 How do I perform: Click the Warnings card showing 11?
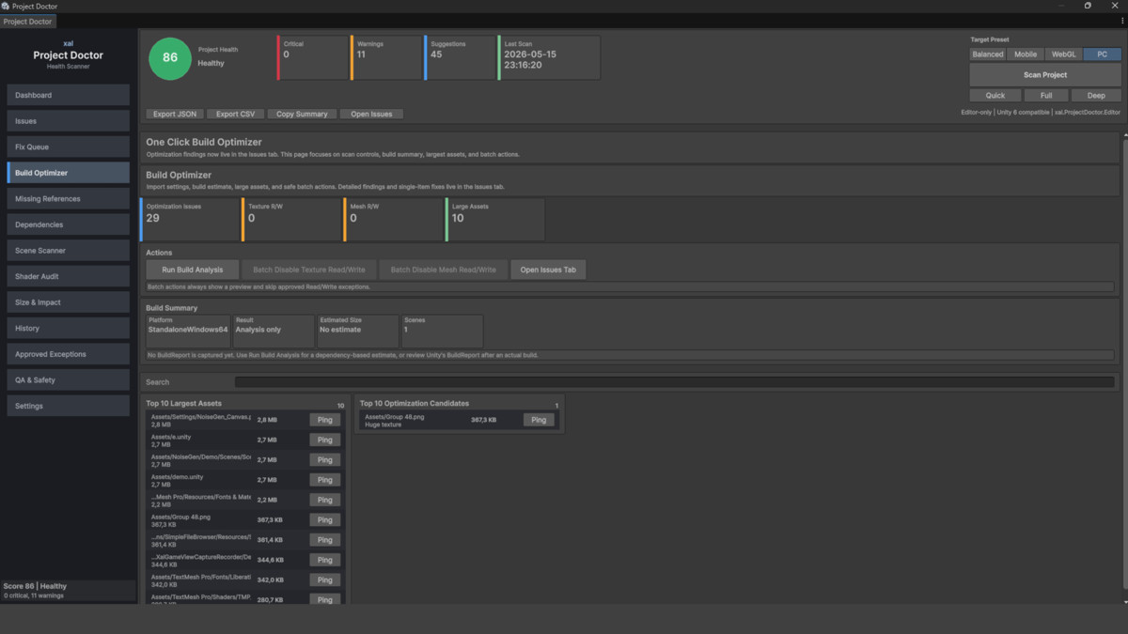click(386, 57)
